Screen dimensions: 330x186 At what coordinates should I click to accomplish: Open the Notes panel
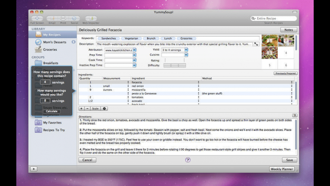(x=289, y=30)
